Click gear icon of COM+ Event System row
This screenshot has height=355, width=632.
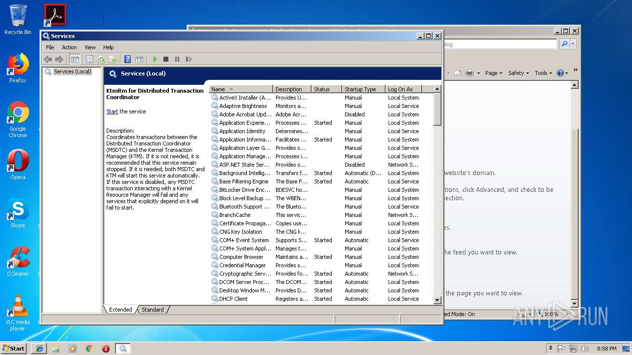coord(214,240)
